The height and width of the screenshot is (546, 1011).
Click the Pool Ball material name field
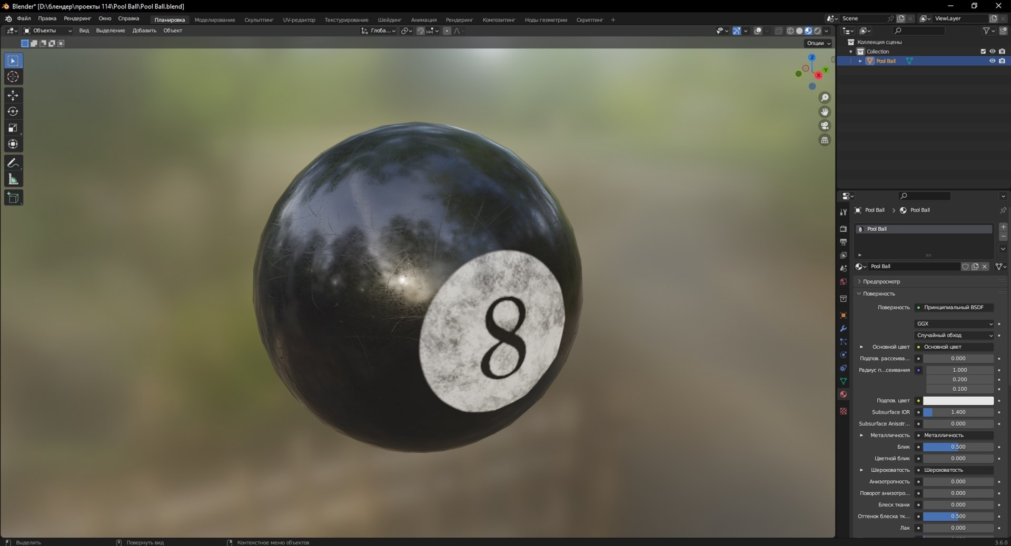coord(914,267)
